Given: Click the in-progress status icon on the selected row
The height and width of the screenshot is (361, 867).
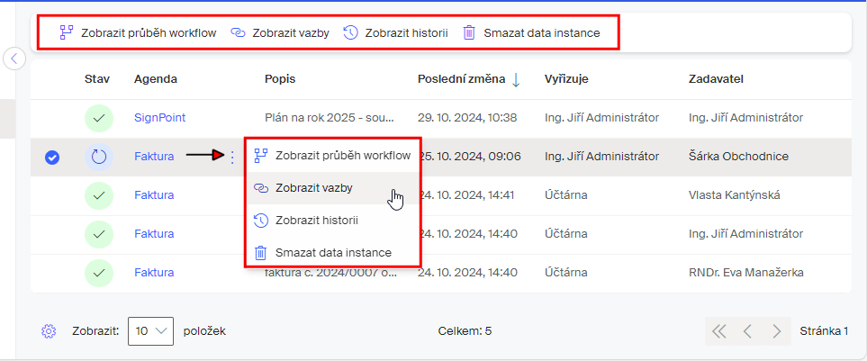Looking at the screenshot, I should click(x=99, y=157).
